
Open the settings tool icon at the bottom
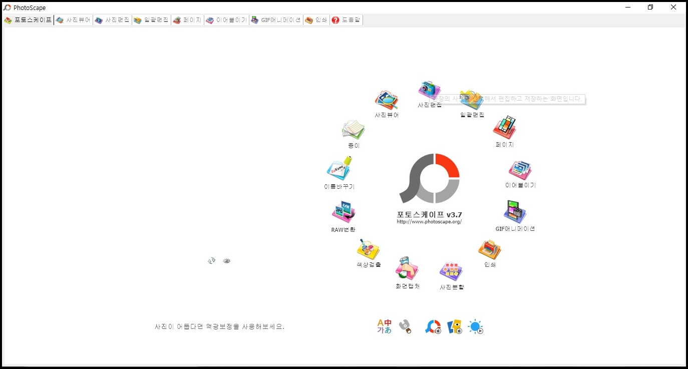pyautogui.click(x=405, y=327)
